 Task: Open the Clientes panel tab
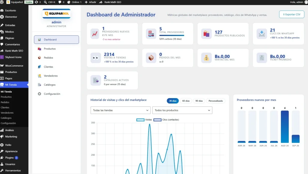click(56, 67)
